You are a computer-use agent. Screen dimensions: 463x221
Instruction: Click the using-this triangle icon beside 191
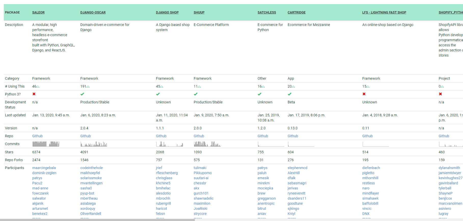tap(88, 87)
